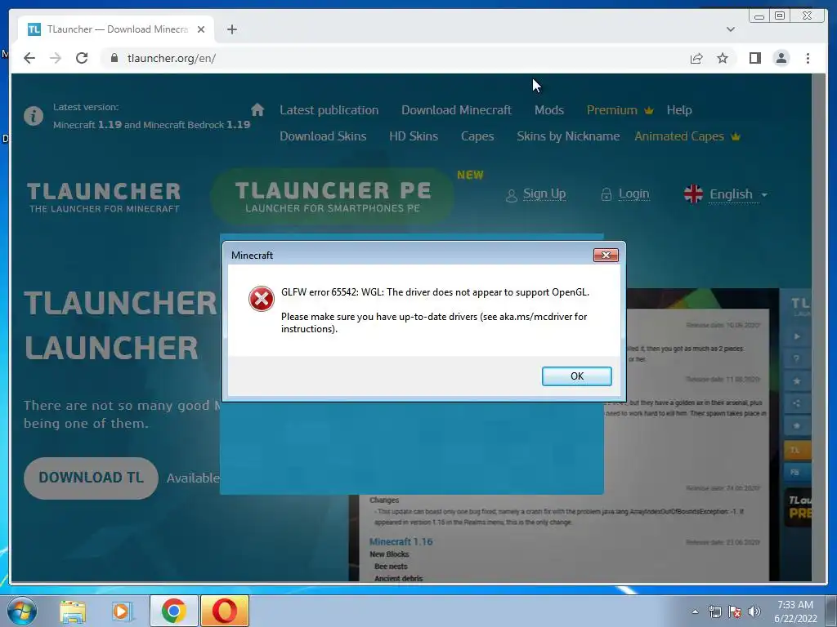Open Animated Capes link
This screenshot has height=627, width=837.
point(687,136)
